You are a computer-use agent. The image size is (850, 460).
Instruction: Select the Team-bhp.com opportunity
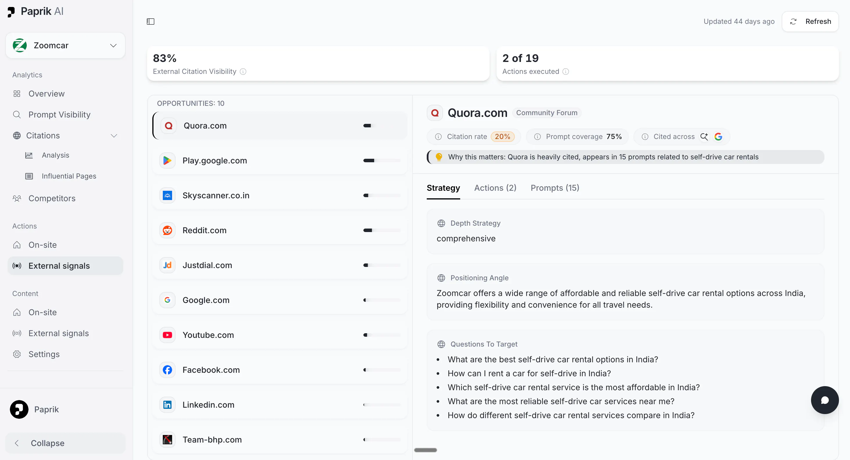pyautogui.click(x=280, y=440)
